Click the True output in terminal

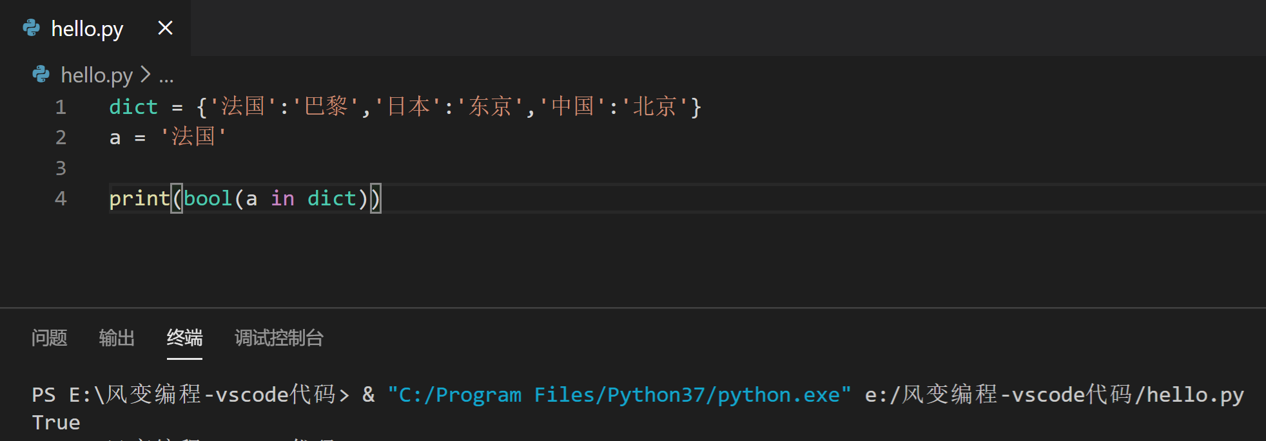click(56, 423)
